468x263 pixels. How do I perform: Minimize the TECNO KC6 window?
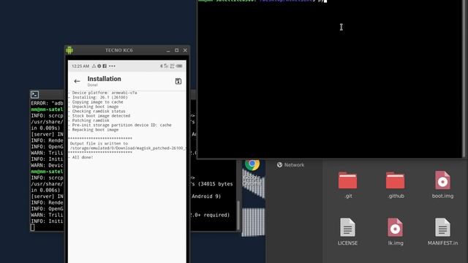(x=168, y=50)
